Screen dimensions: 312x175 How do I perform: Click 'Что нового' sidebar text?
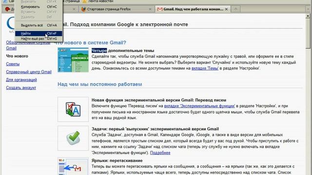pyautogui.click(x=17, y=56)
